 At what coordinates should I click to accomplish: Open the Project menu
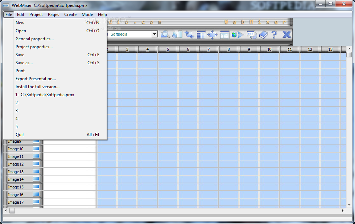36,15
